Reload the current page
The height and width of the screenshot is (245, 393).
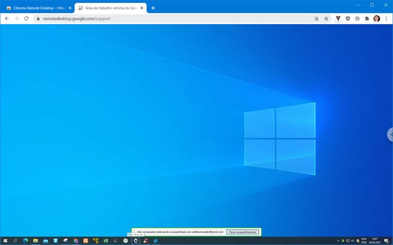(26, 19)
